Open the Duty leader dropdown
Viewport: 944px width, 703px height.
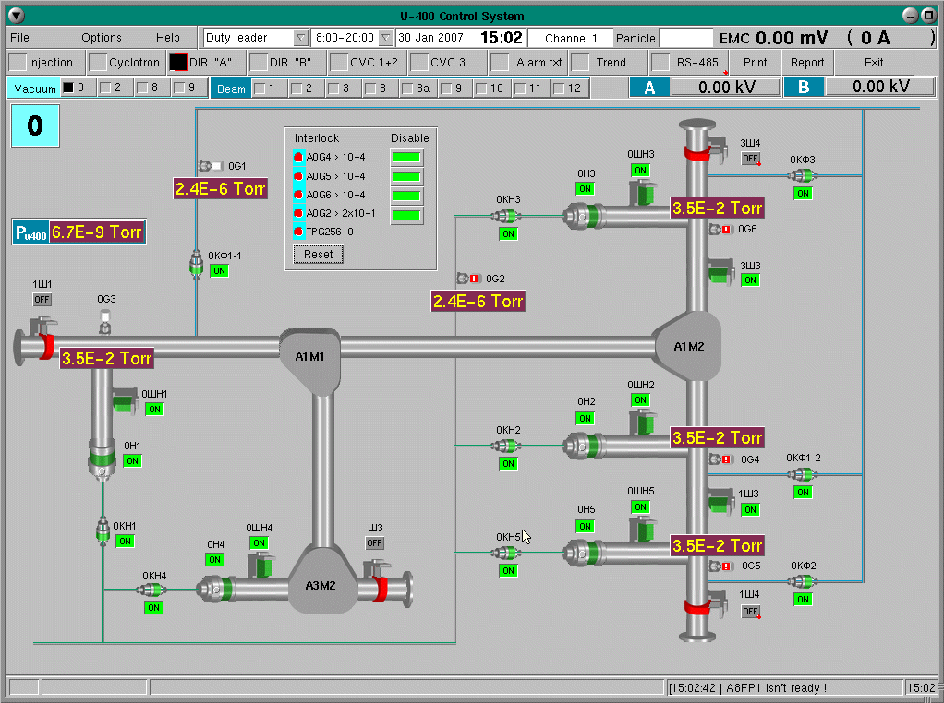(x=300, y=38)
